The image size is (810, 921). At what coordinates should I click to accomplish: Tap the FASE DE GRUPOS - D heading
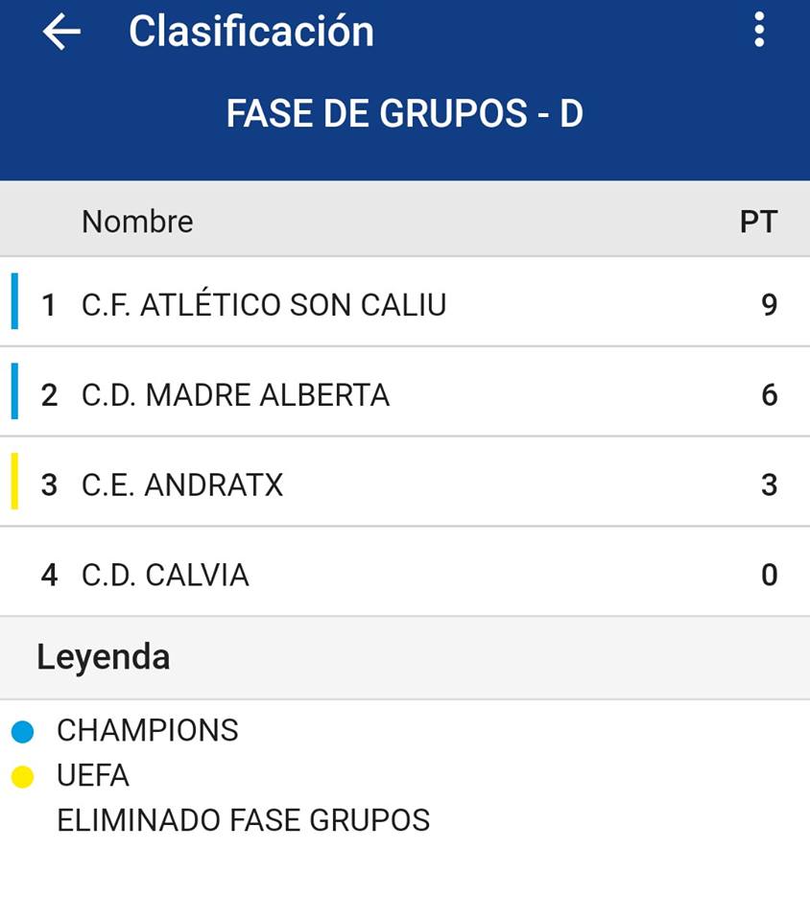[x=404, y=114]
